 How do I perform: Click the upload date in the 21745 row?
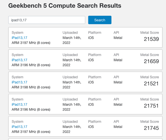click(72, 129)
